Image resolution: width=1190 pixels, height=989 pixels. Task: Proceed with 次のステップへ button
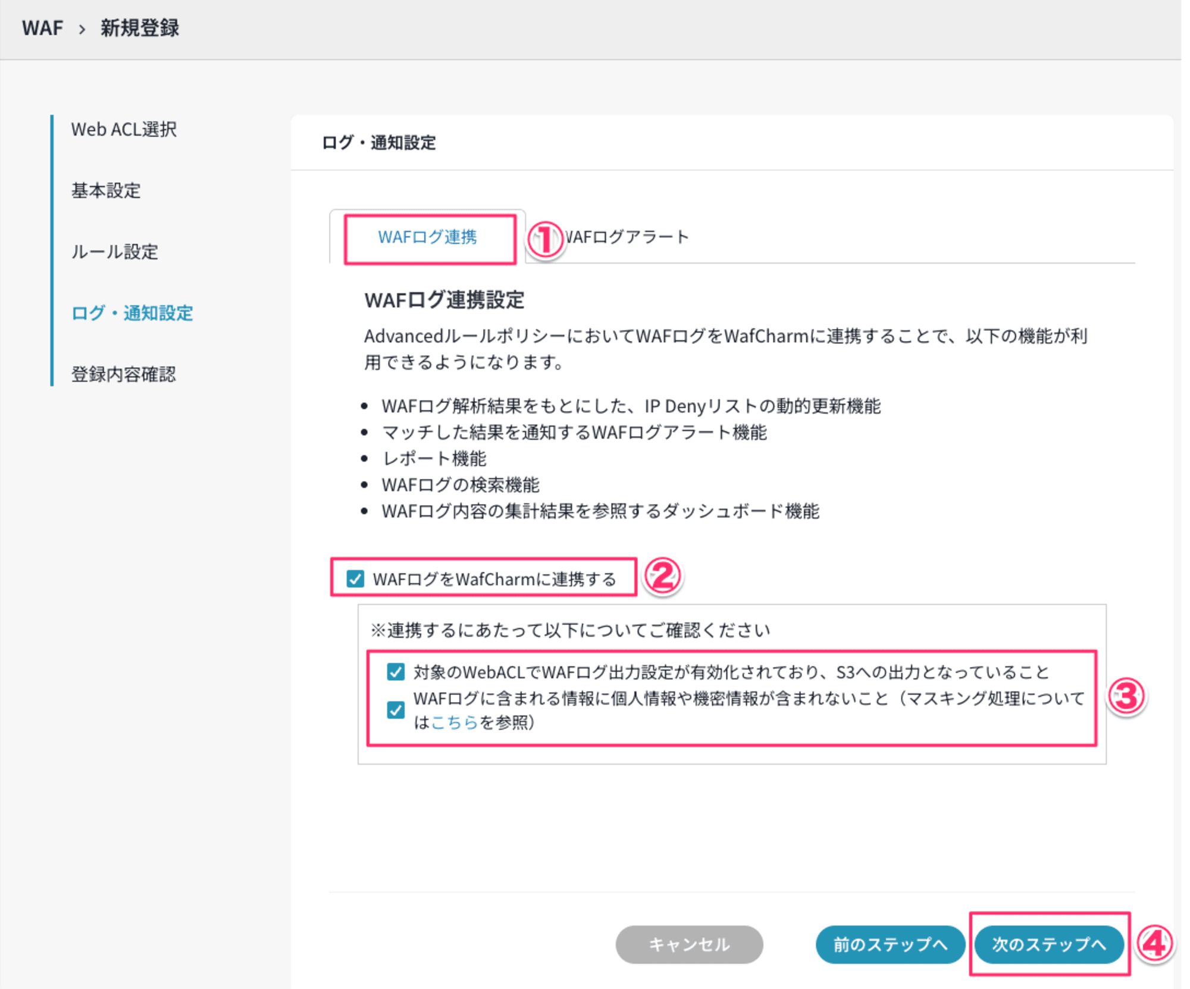coord(1049,944)
